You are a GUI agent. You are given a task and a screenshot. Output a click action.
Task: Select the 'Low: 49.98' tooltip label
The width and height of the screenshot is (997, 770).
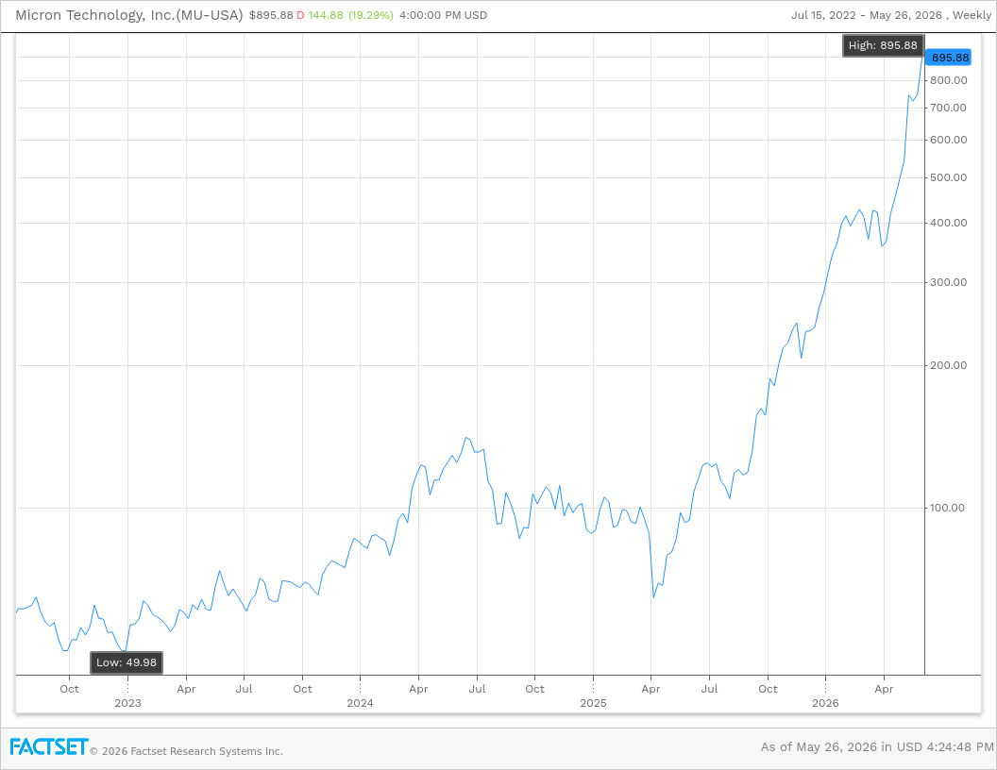[127, 662]
